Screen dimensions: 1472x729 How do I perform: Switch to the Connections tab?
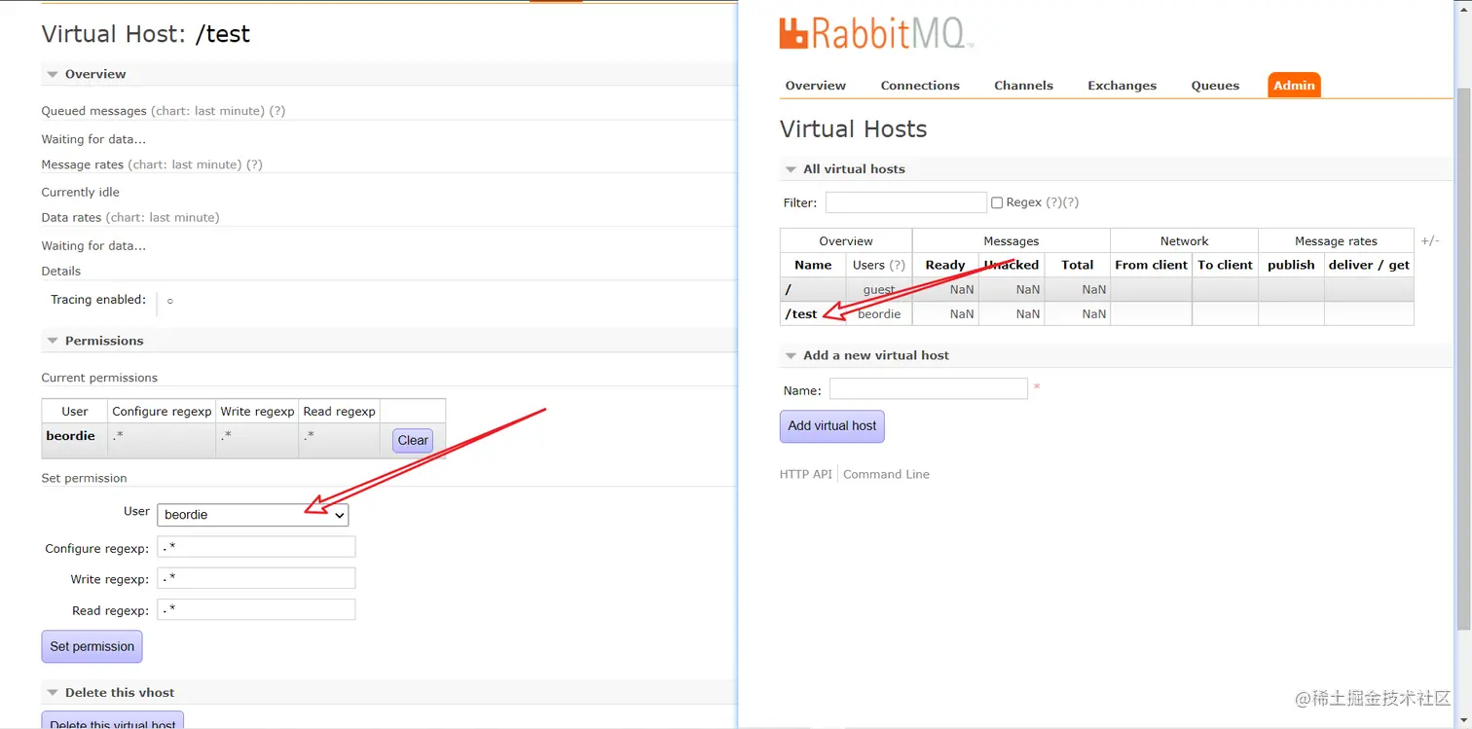click(x=920, y=86)
